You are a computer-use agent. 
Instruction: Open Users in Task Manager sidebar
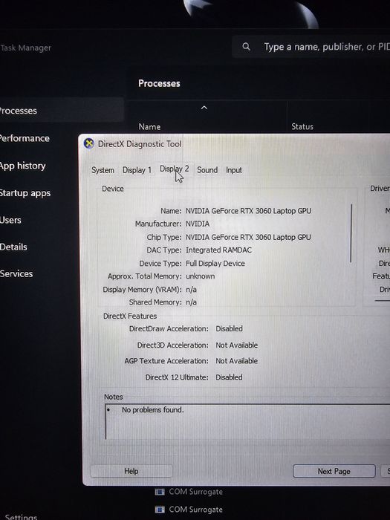pyautogui.click(x=10, y=220)
